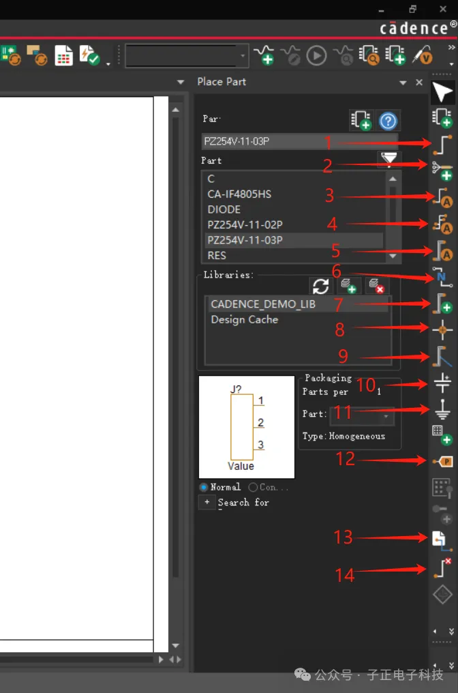
Task: Expand the top toolbar overflow chevron
Action: point(451,48)
